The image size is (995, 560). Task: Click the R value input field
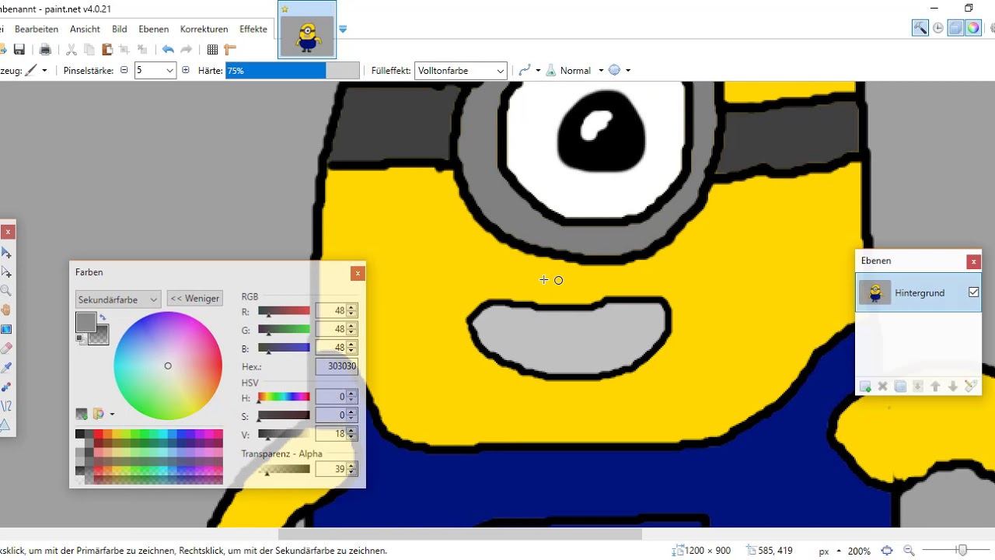click(330, 310)
